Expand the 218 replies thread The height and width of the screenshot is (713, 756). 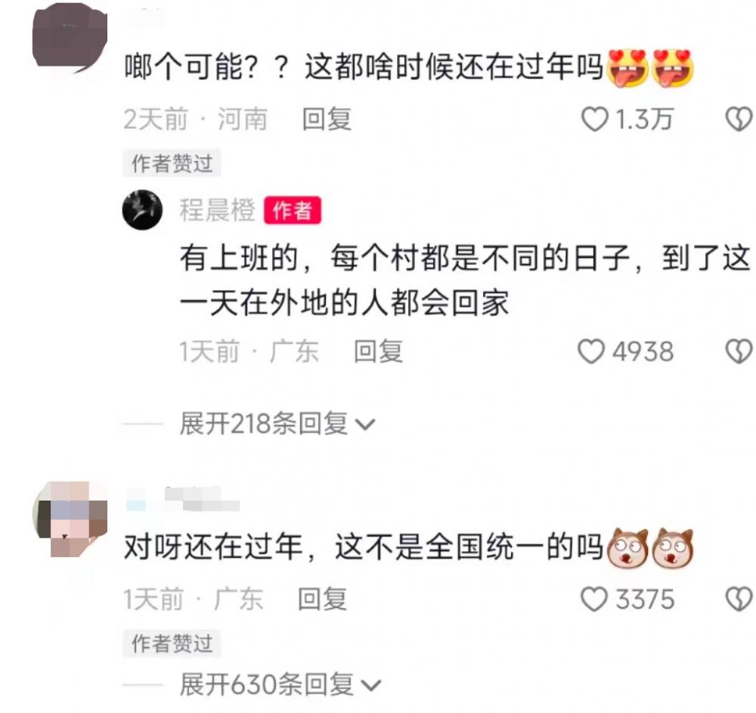tap(277, 423)
